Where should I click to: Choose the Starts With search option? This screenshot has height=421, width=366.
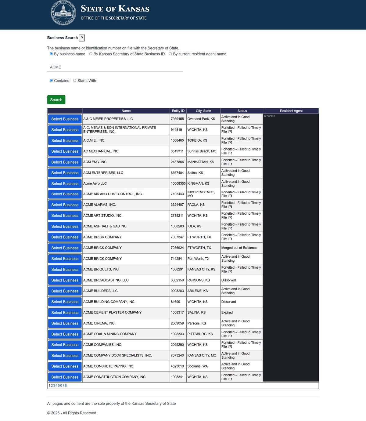tap(75, 81)
